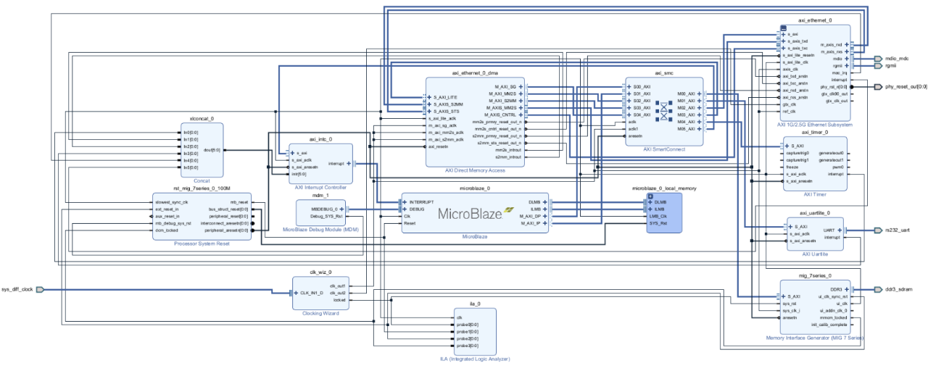Expand the S_AXI_LITE interface pin on DMA
This screenshot has height=371, width=928.
pos(428,97)
